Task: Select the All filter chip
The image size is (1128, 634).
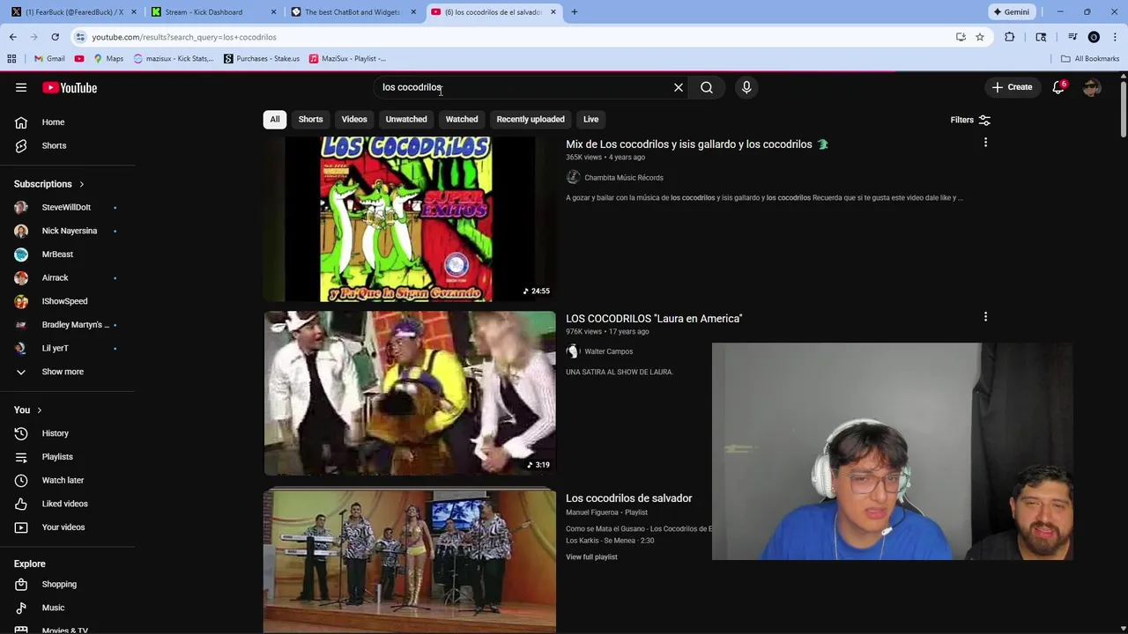Action: (275, 120)
